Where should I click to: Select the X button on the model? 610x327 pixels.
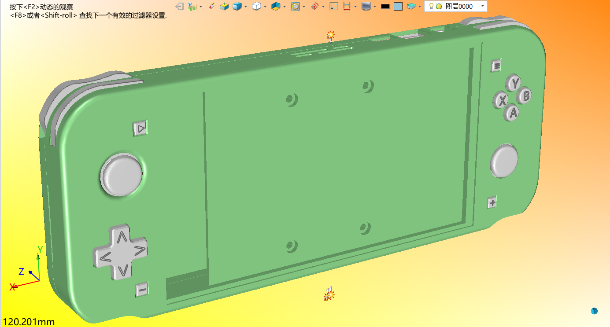coord(501,99)
